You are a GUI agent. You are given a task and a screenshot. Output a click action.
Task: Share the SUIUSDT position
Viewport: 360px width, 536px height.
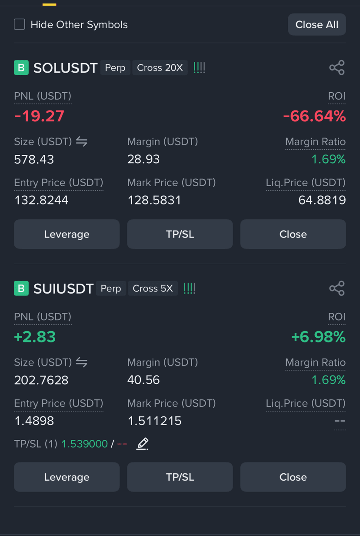click(x=337, y=288)
